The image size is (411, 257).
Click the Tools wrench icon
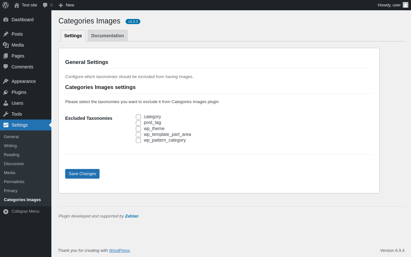(6, 114)
